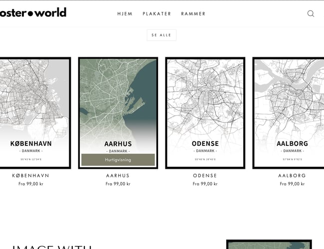The width and height of the screenshot is (324, 249).
Task: Click the KØBENHAVN product title below poster
Action: tap(31, 176)
